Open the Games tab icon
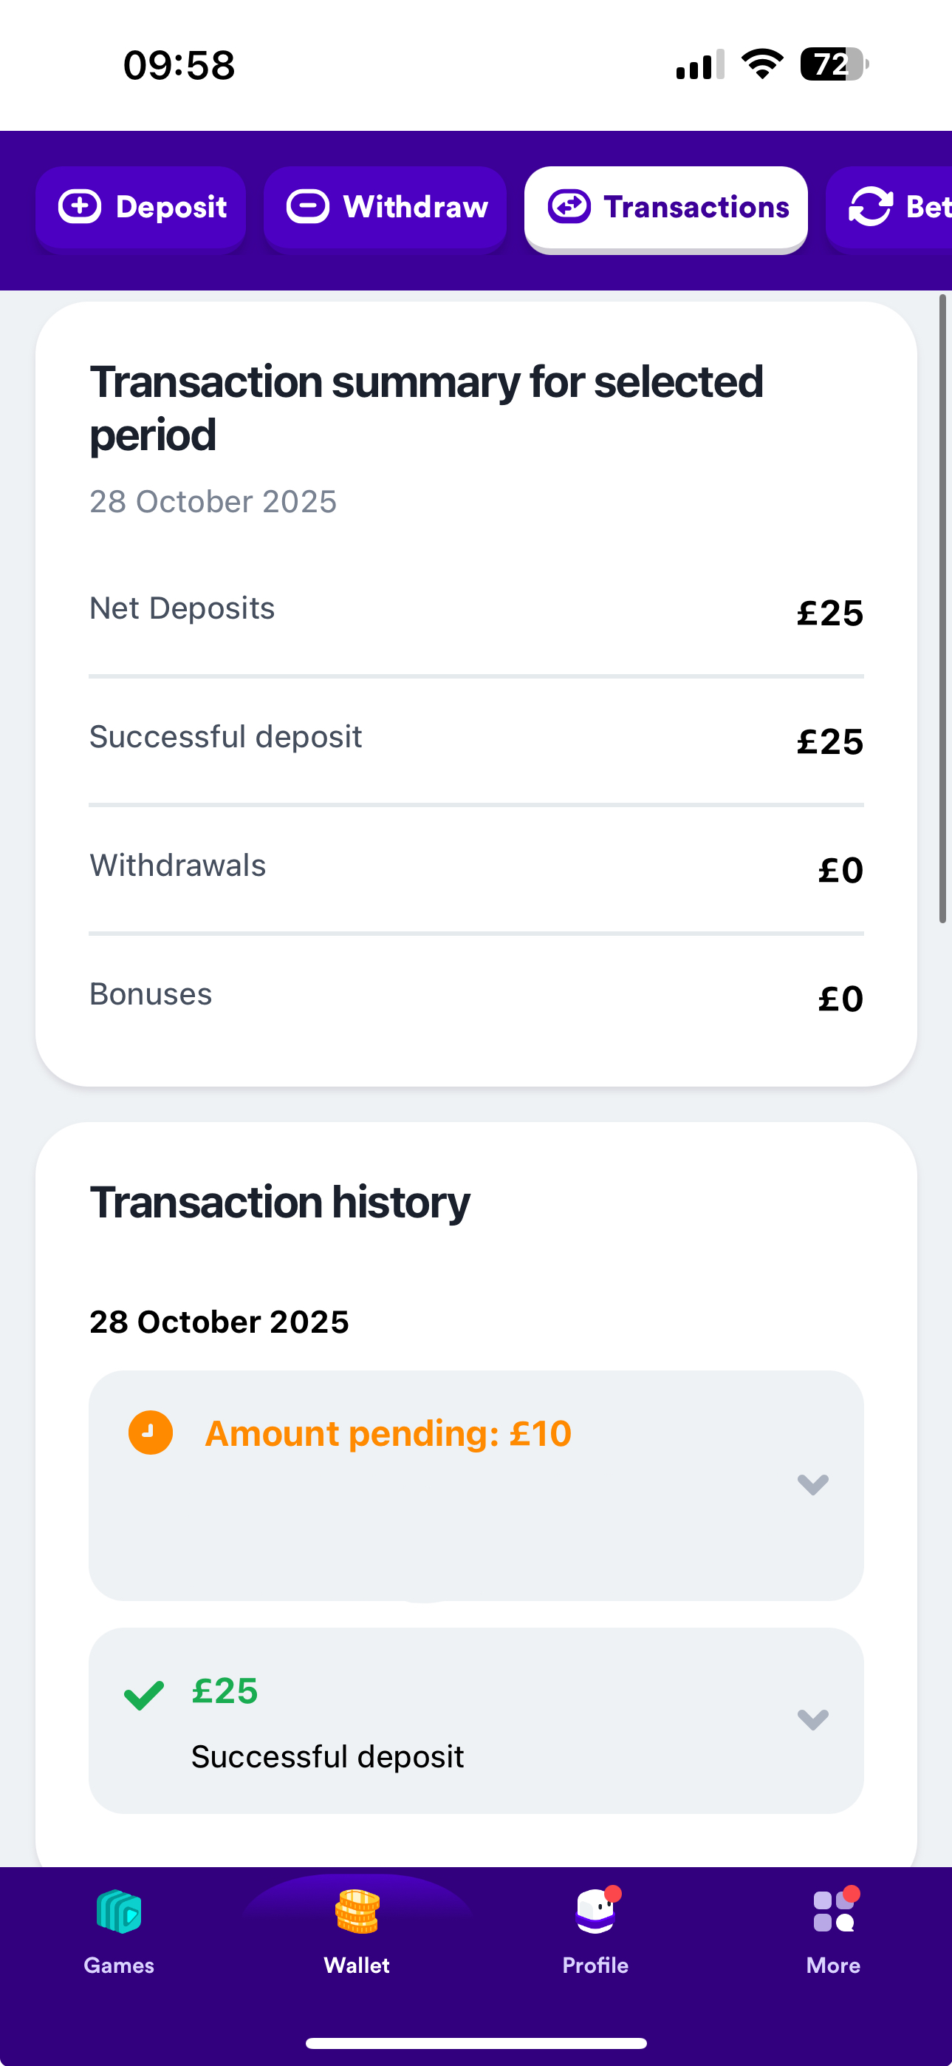 [119, 1912]
